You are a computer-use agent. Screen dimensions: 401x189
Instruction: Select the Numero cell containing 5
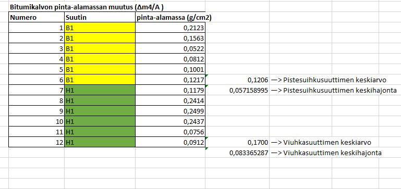(37, 69)
